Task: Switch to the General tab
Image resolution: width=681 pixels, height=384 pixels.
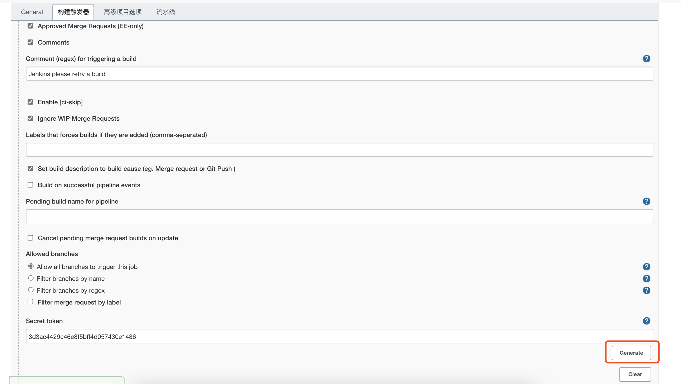Action: pyautogui.click(x=32, y=12)
